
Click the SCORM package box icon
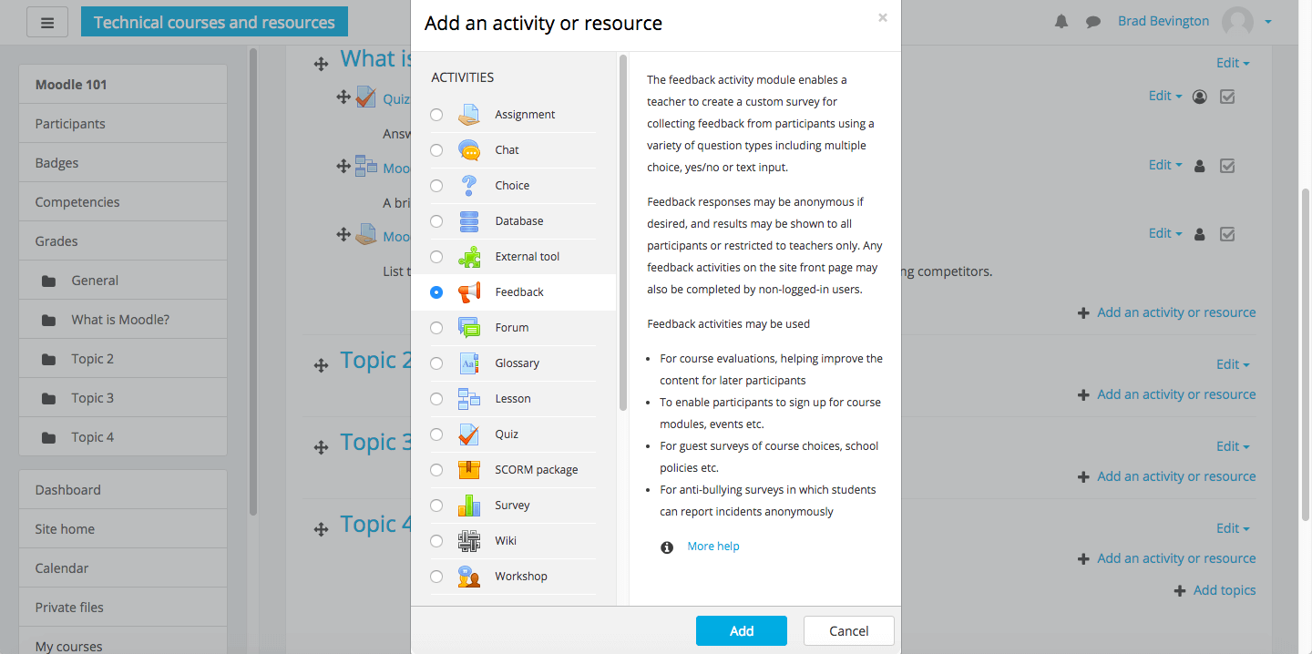(x=469, y=470)
